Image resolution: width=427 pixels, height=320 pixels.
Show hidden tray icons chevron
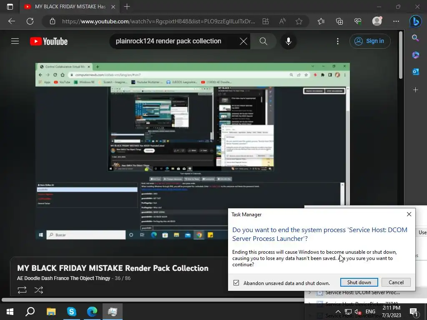pos(338,312)
